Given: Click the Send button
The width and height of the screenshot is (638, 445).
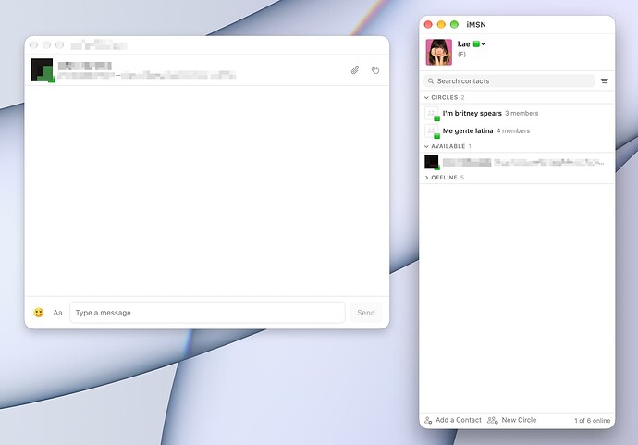Looking at the screenshot, I should tap(366, 313).
